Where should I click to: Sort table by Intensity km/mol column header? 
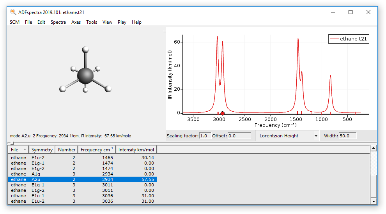pos(136,150)
